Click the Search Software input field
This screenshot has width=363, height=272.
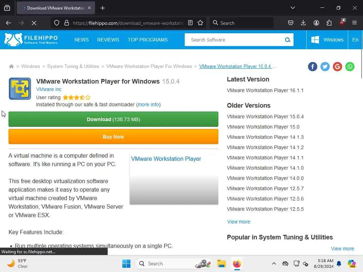click(234, 40)
